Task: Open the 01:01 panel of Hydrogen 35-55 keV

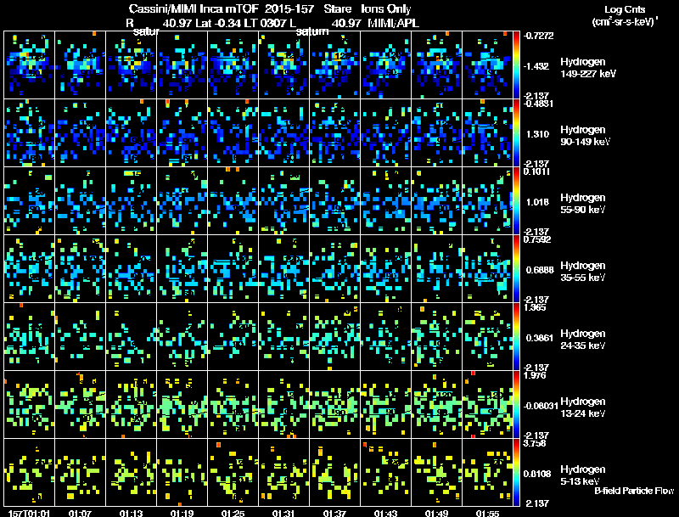Action: tap(29, 269)
